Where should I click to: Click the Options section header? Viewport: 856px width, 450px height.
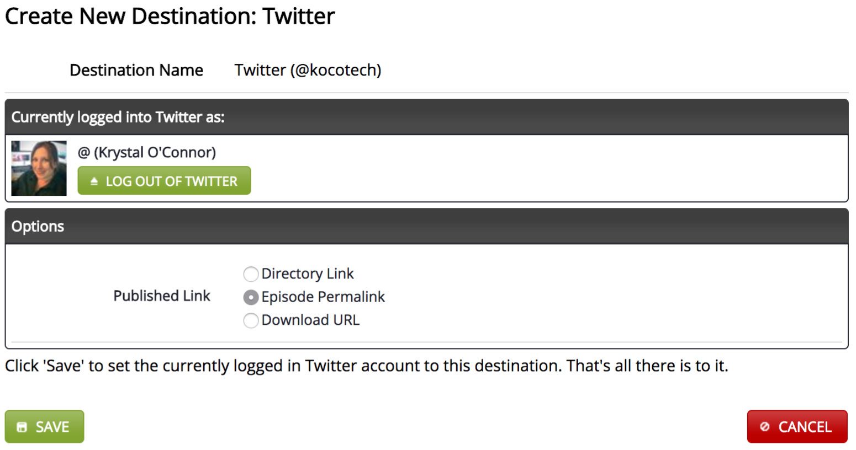coord(426,226)
